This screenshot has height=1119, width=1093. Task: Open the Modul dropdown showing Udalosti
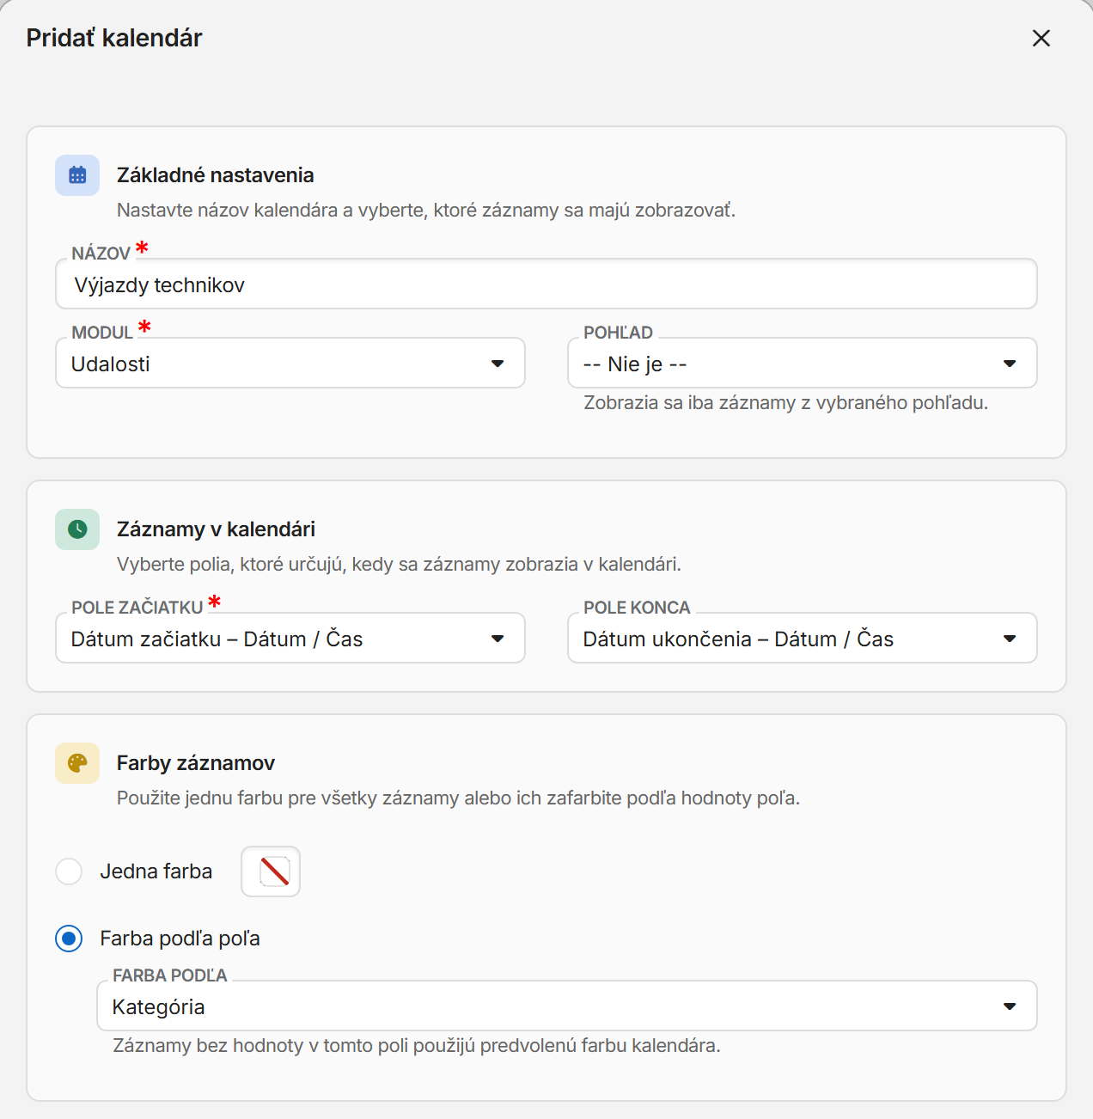pyautogui.click(x=290, y=363)
